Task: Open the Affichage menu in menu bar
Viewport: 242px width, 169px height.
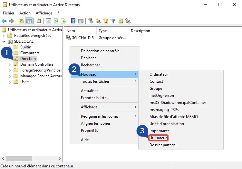Action: coord(44,13)
